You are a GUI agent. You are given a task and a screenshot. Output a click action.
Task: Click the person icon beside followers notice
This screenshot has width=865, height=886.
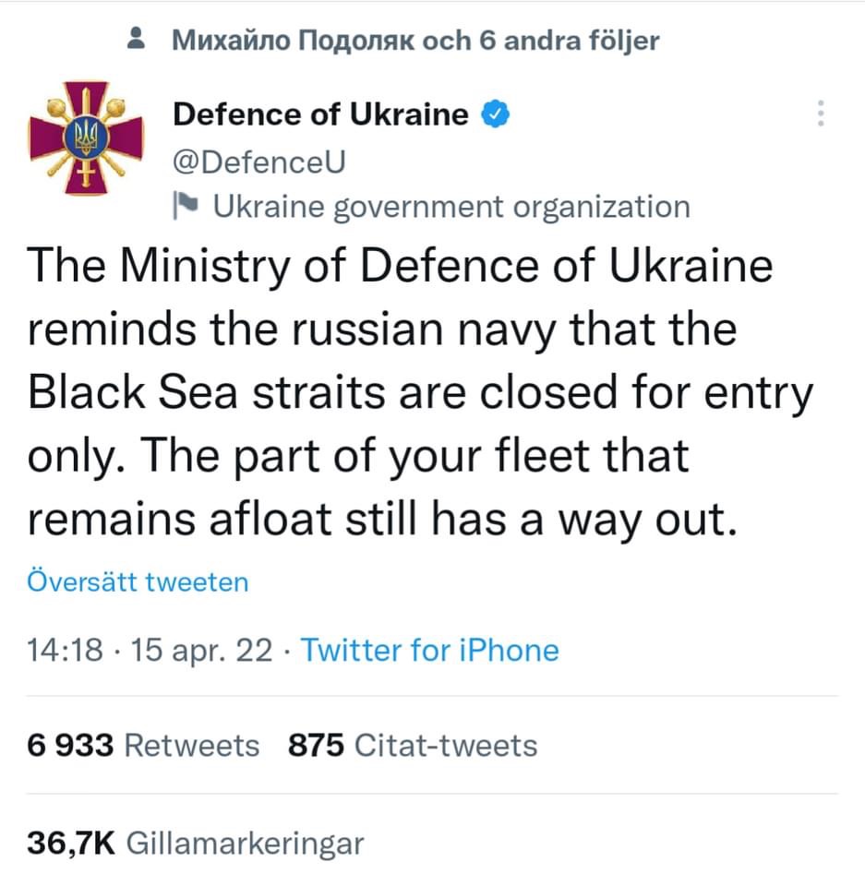click(136, 39)
